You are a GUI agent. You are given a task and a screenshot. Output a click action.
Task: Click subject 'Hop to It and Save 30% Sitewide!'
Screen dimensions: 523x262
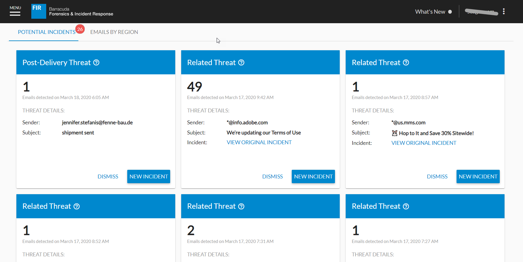tap(436, 133)
